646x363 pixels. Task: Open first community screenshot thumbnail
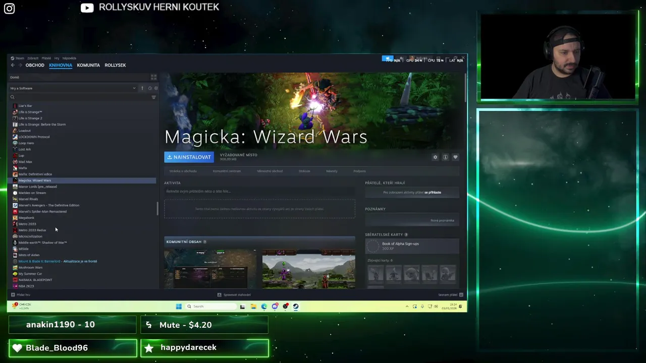pos(210,269)
